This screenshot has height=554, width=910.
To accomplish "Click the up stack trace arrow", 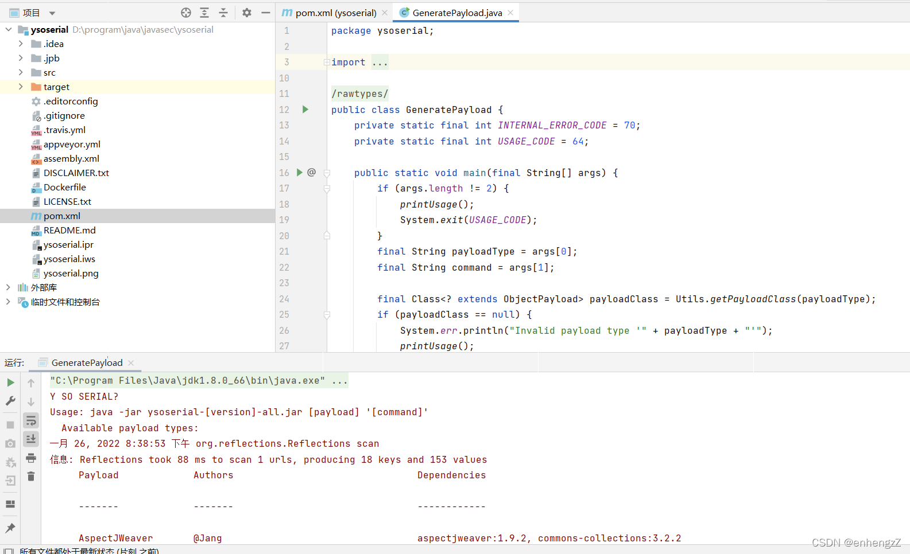I will point(31,383).
